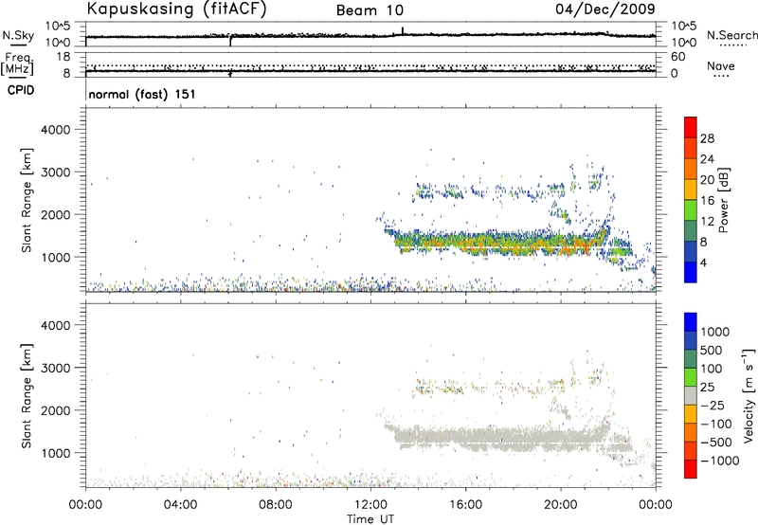The width and height of the screenshot is (758, 525).
Task: Click the 'Freq. [MHz]' axis label
Action: (x=17, y=63)
